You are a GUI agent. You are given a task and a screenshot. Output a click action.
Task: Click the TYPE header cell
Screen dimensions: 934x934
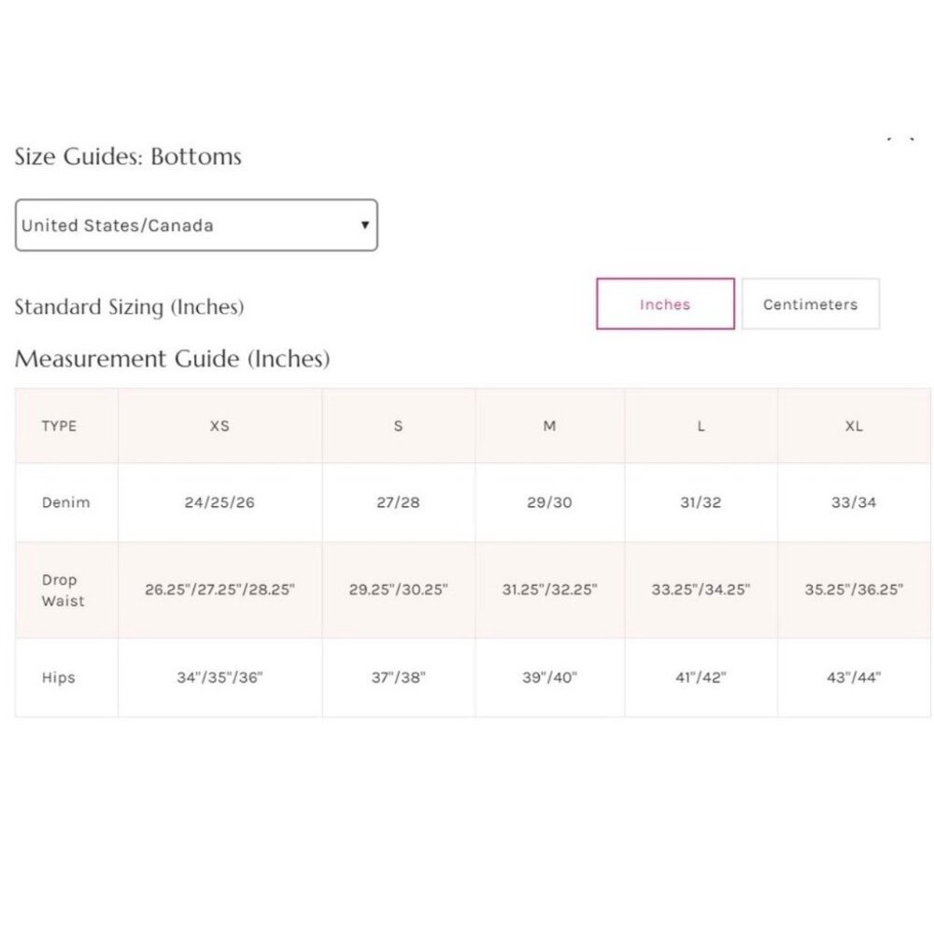point(59,426)
